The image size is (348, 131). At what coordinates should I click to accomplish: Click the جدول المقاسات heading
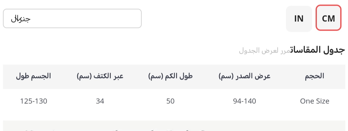pyautogui.click(x=317, y=50)
